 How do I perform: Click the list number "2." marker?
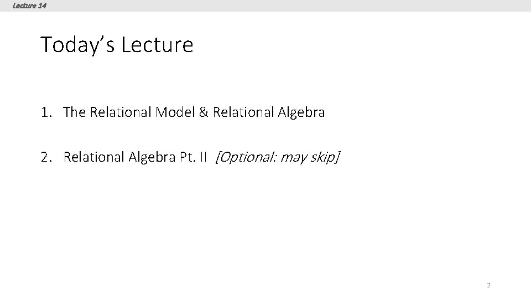point(46,157)
